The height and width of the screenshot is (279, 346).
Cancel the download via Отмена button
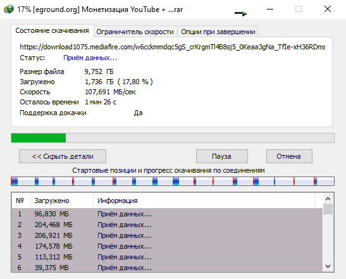(289, 156)
